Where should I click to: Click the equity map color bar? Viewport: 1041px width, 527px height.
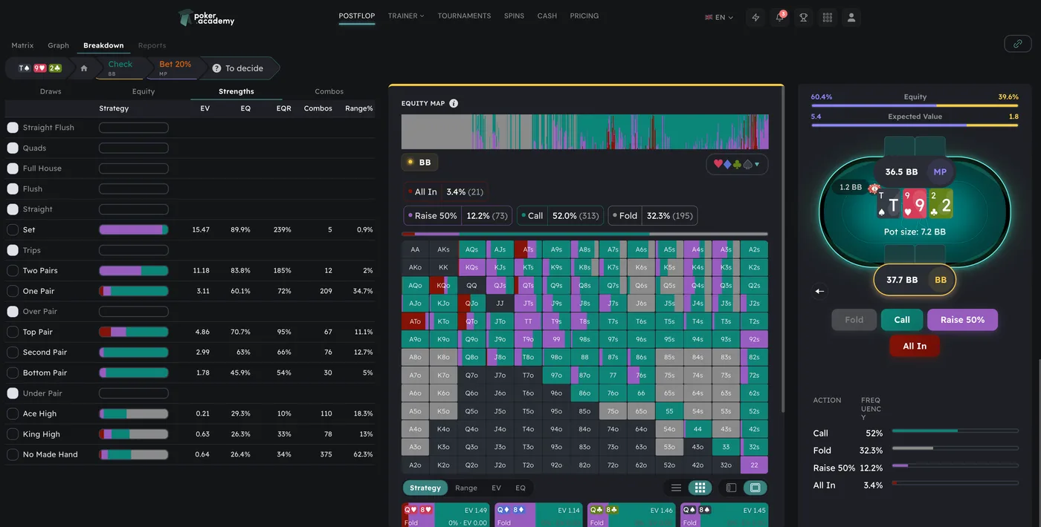584,132
